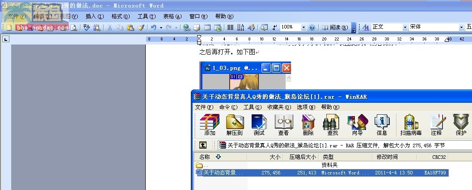Image resolution: width=472 pixels, height=190 pixels.
Task: Click Insert Hyperlink globe icon in Word
Action: (187, 28)
